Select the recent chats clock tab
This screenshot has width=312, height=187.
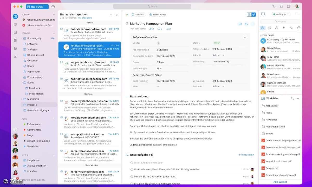click(263, 28)
